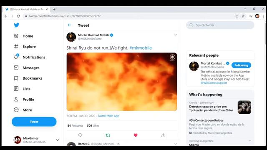Click the blue Tweet compose button

pyautogui.click(x=34, y=122)
